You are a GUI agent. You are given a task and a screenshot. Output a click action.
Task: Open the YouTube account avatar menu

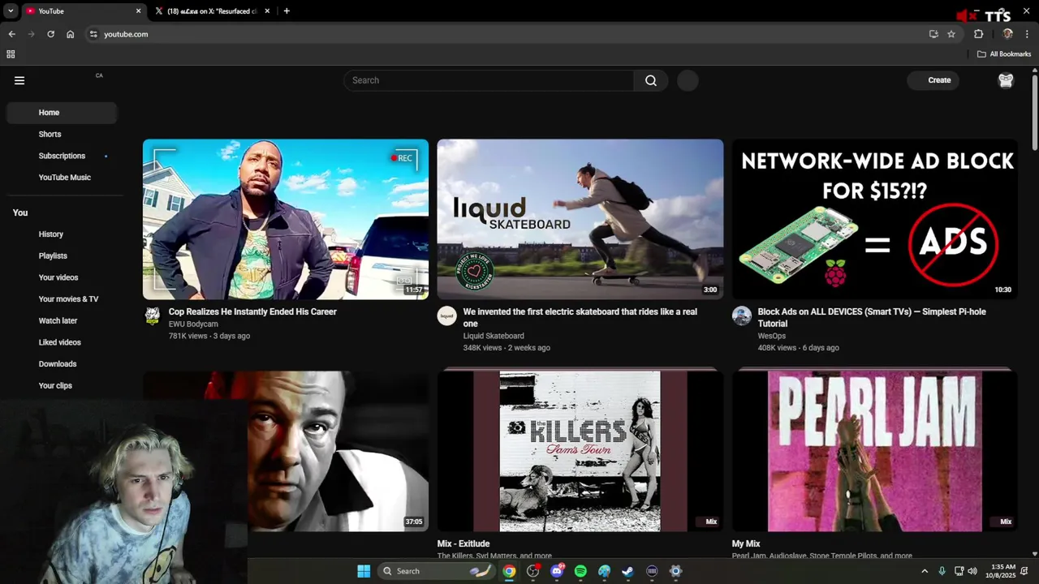(x=1006, y=80)
